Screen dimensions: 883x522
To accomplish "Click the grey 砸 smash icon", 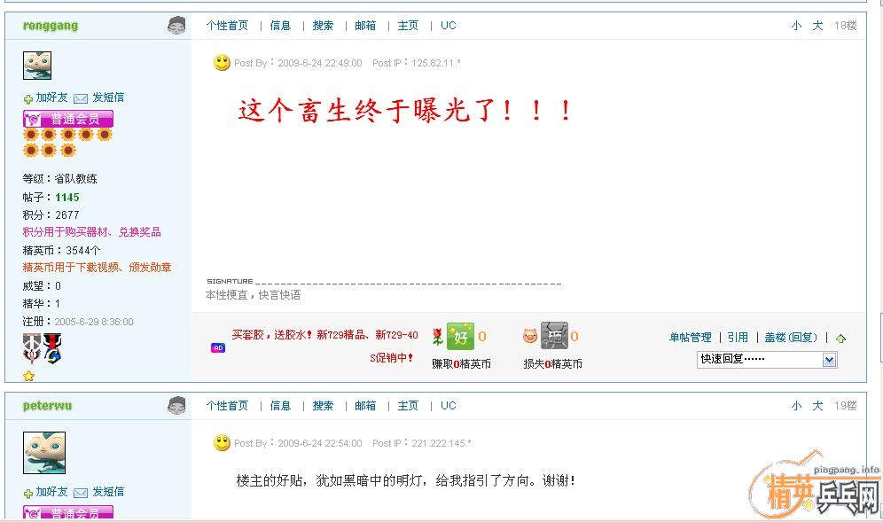I will [554, 336].
